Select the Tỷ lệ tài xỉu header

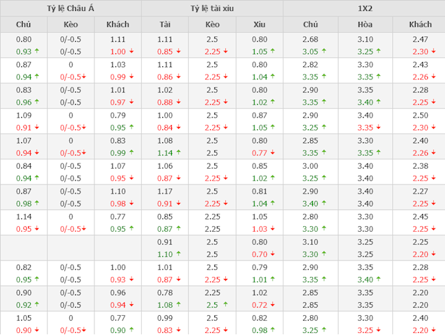212,9
